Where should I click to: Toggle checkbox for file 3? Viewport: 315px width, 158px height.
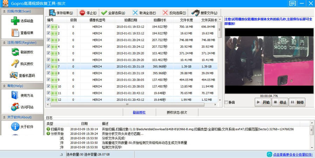click(x=48, y=39)
